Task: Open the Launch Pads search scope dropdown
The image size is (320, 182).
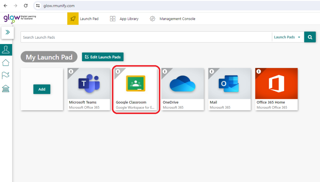Action: 287,37
